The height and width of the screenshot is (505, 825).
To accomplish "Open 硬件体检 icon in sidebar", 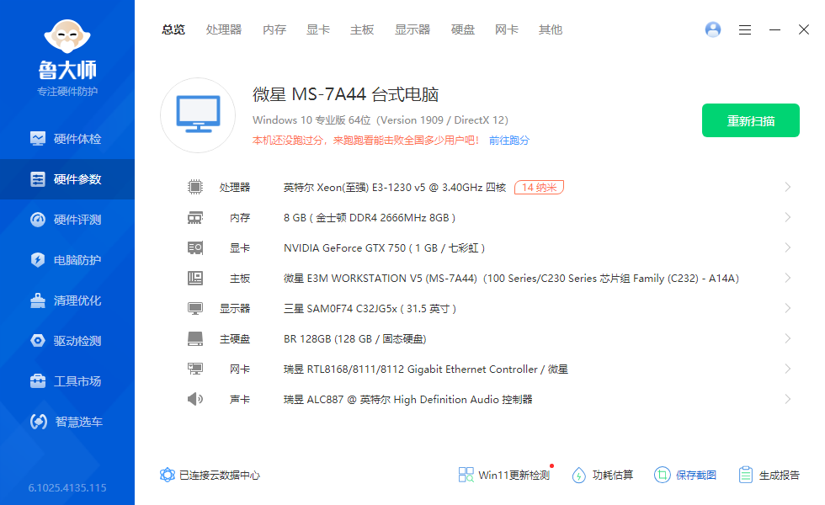I will coord(38,139).
